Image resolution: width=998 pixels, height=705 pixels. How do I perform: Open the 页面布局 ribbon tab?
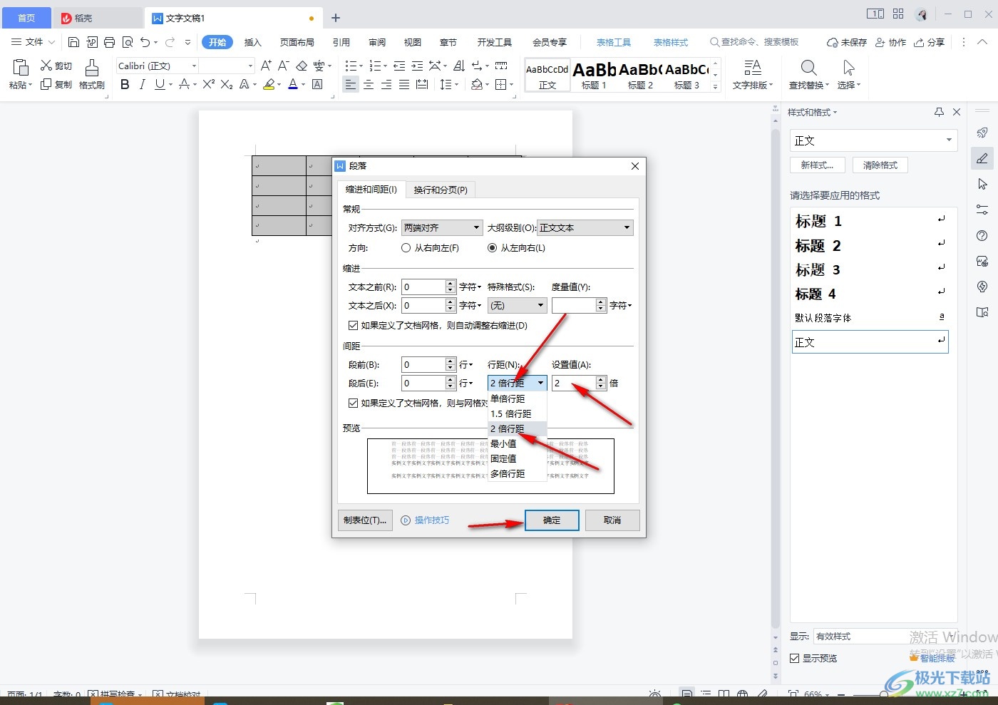297,42
